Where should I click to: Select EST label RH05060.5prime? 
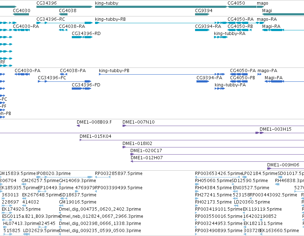(213, 181)
